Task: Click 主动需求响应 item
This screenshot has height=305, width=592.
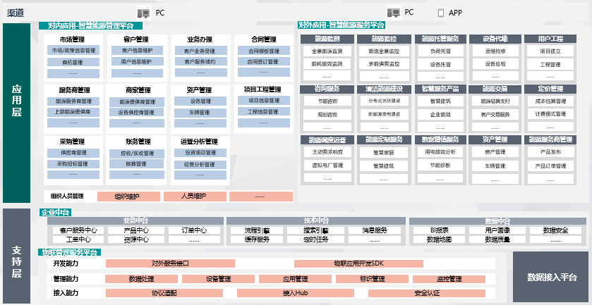Action: click(x=327, y=152)
